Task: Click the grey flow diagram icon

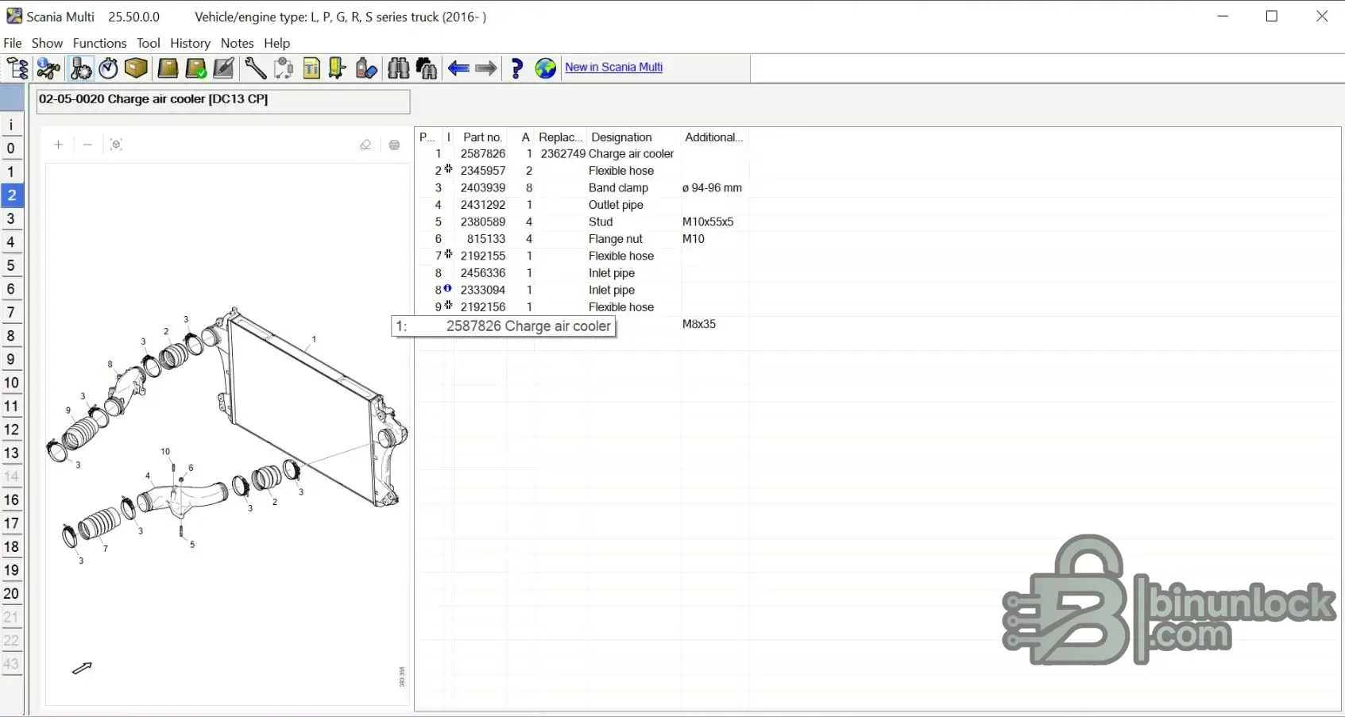Action: coord(284,68)
